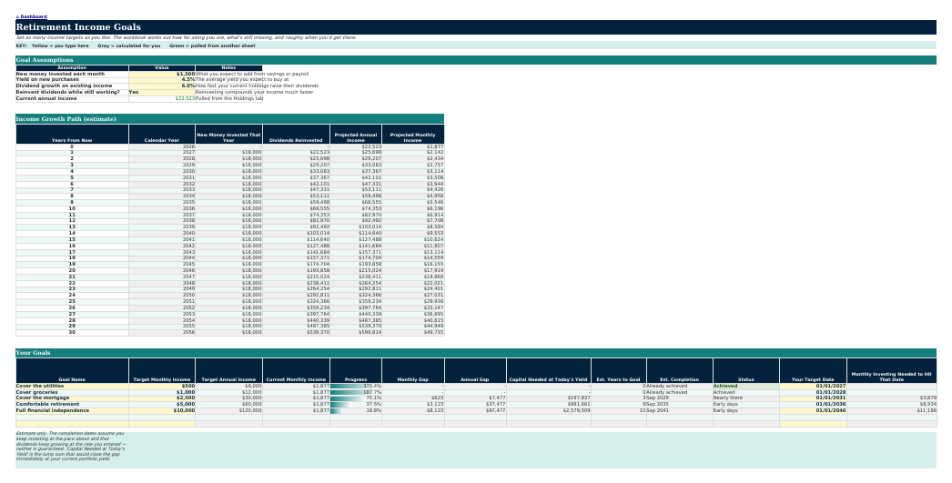Viewport: 952px width, 483px height.
Task: Select the 18.8% progress bar
Action: (356, 411)
